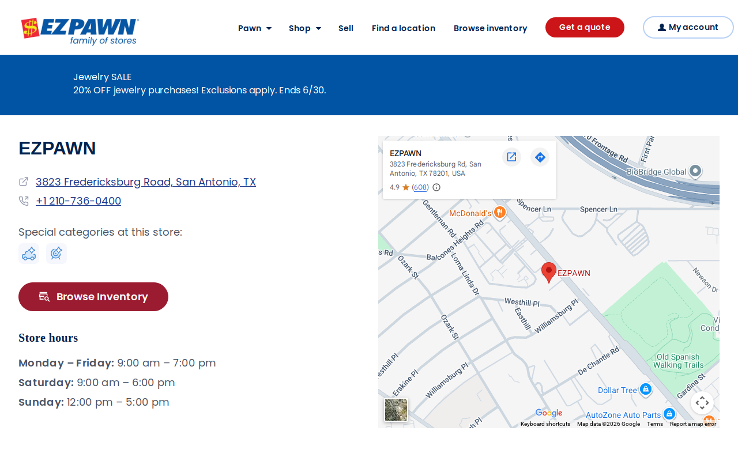Open Keyboard shortcuts on the map
738x461 pixels.
(545, 424)
